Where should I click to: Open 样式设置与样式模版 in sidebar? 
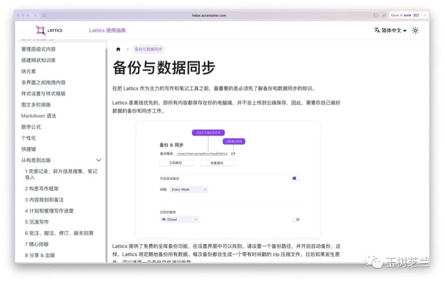pos(43,93)
